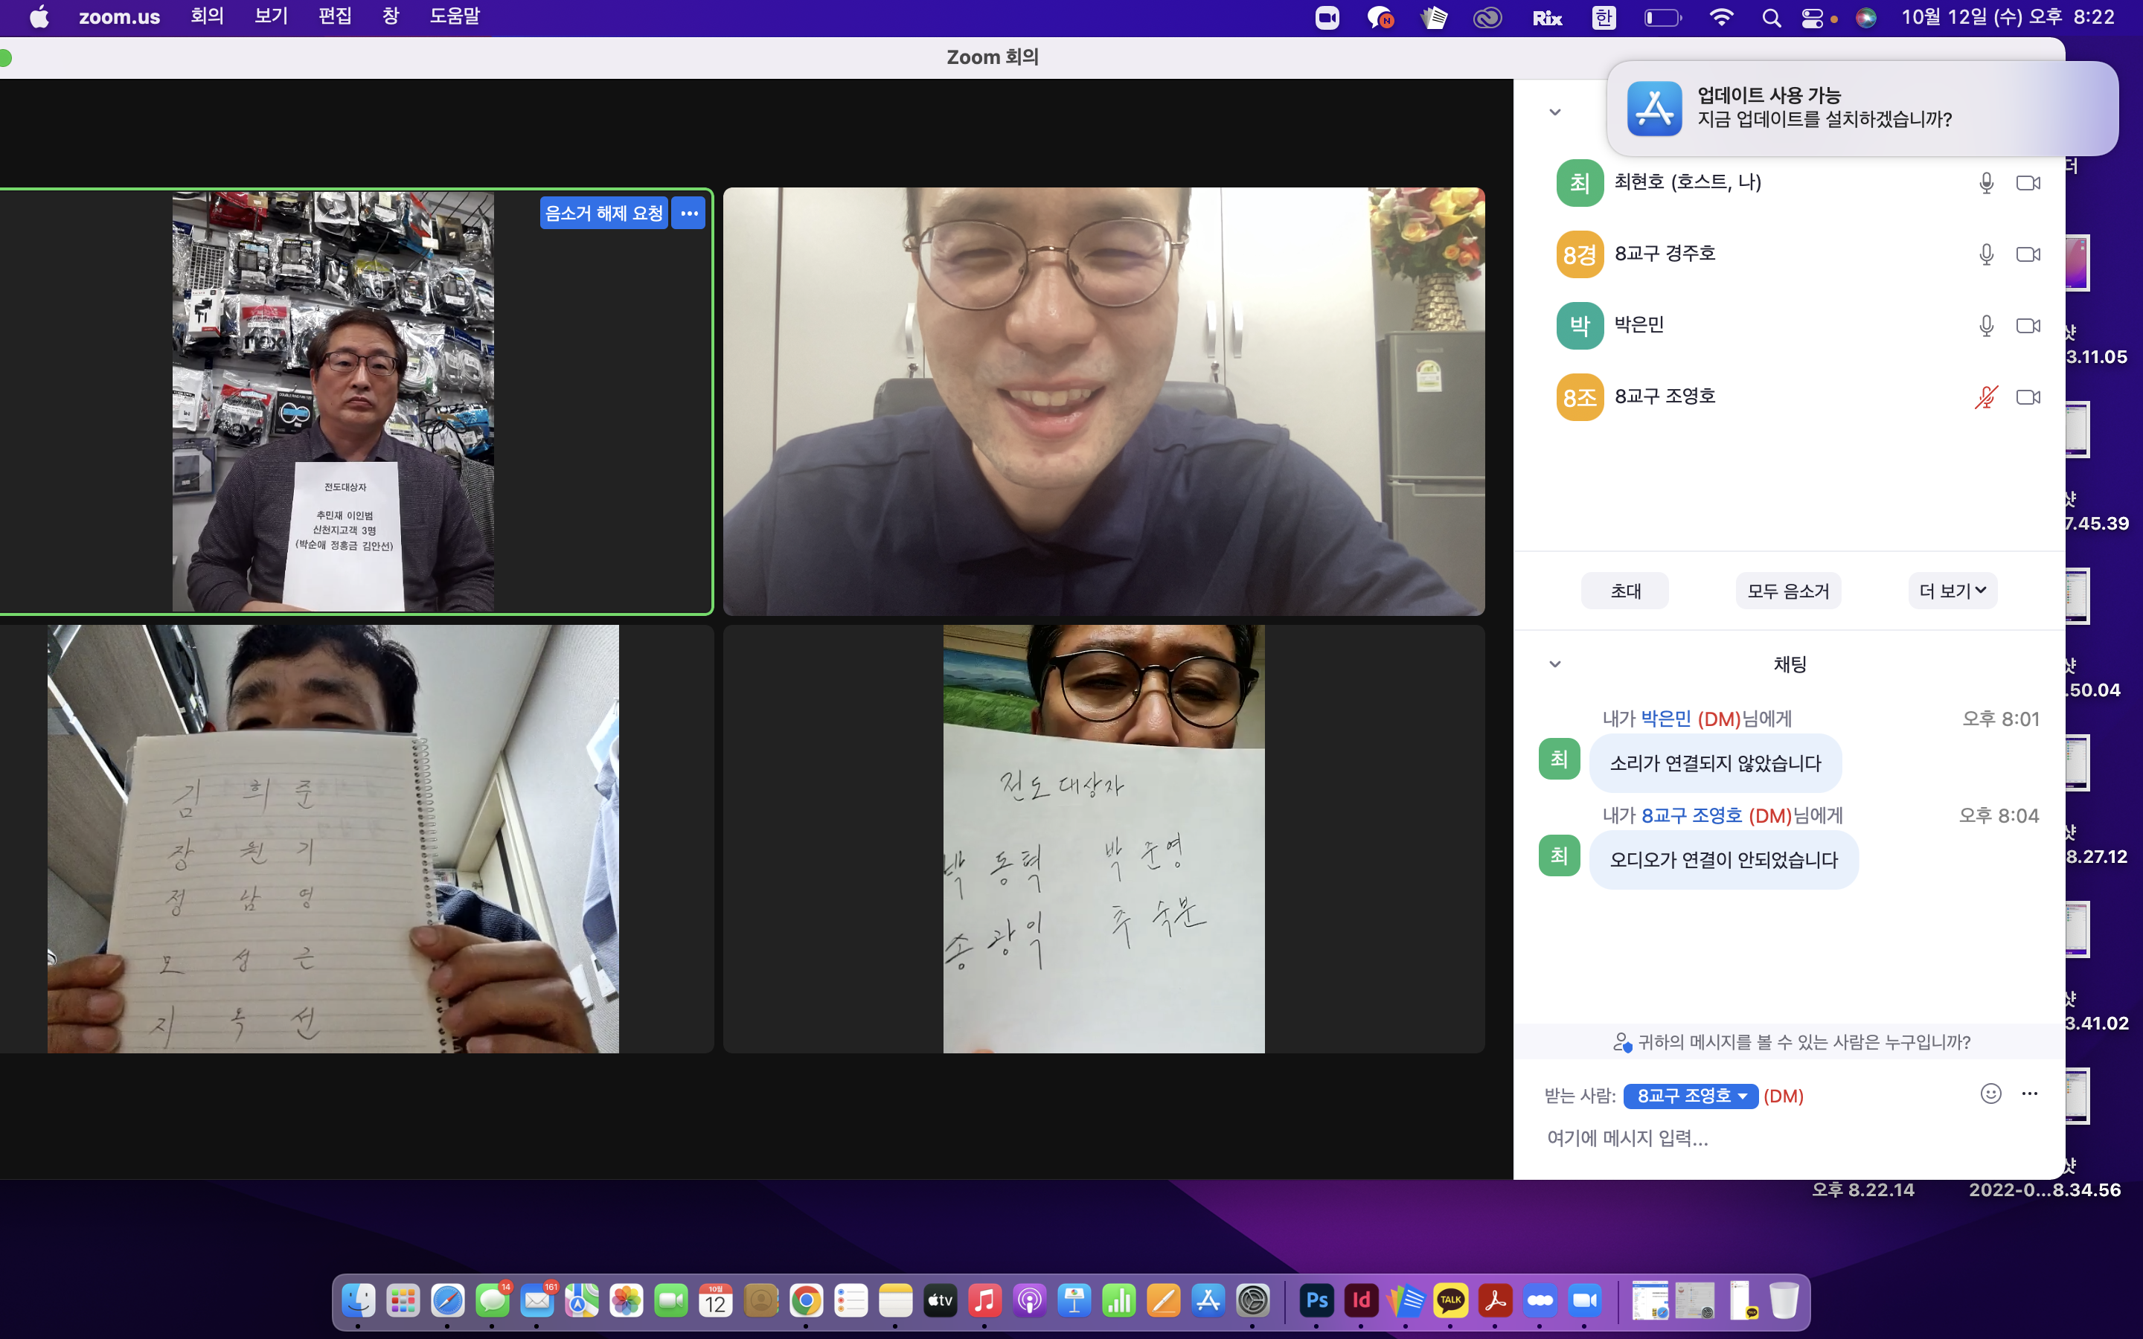Screen dimensions: 2143x1339
Task: Toggle 박은민's video camera icon
Action: pos(2028,326)
